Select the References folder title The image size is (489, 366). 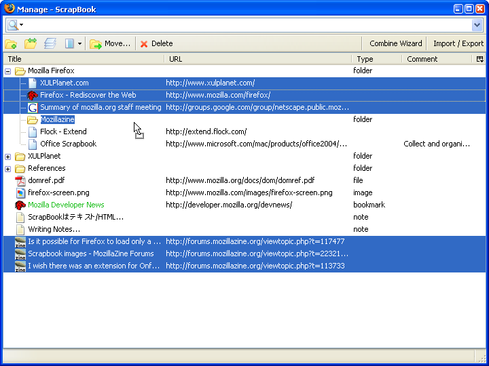[47, 168]
